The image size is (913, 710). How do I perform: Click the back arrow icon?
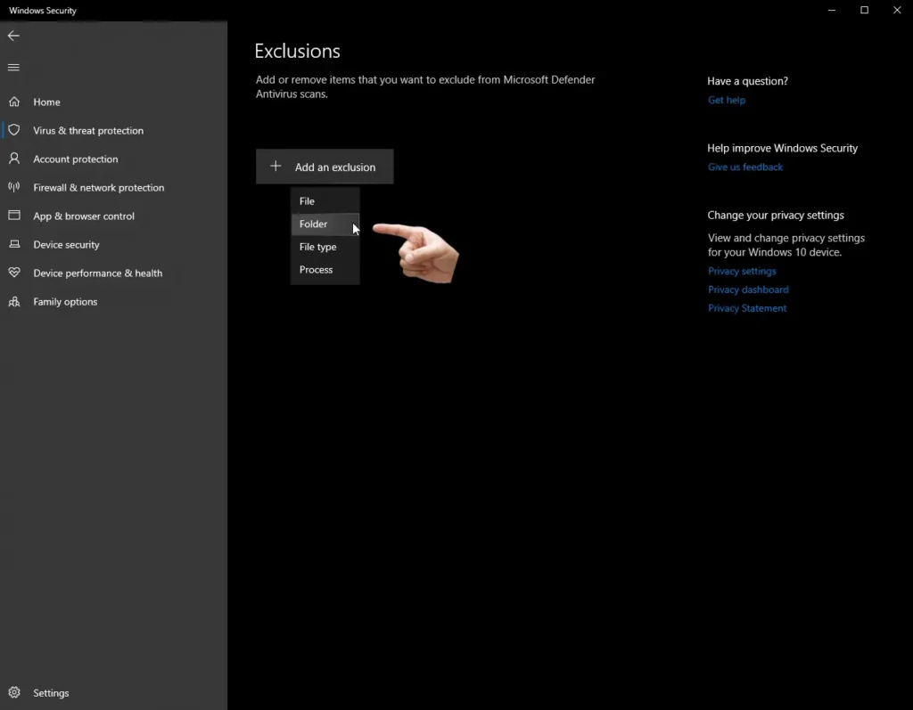click(x=13, y=36)
